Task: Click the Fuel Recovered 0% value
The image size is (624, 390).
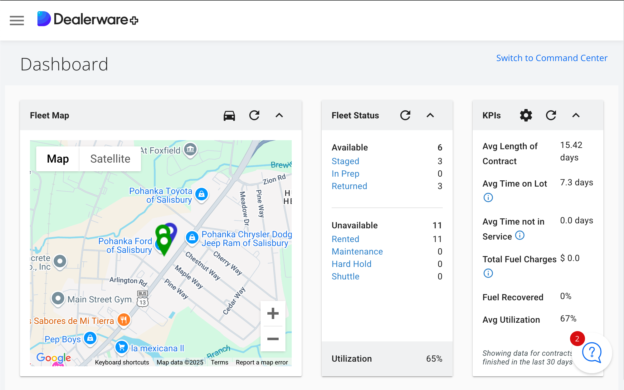Action: pos(566,296)
